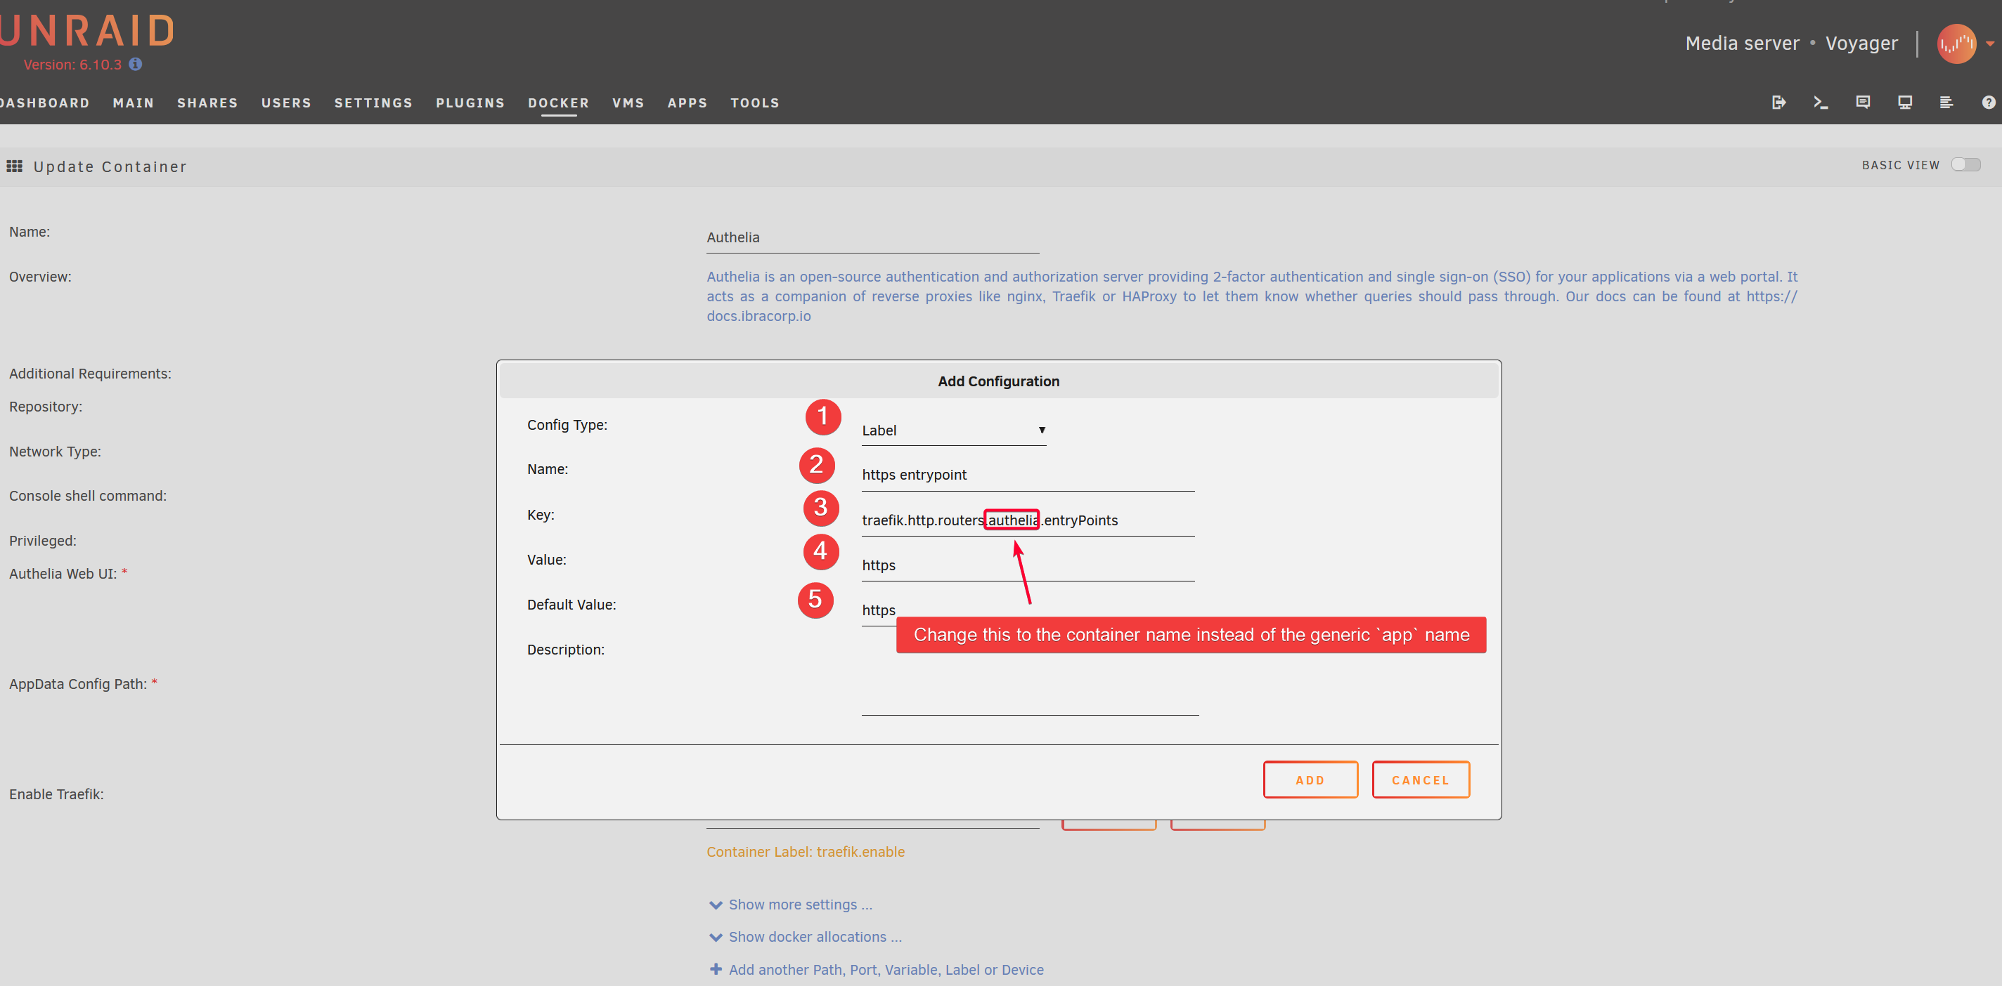Click the empty Description text area
The image size is (2002, 986).
pyautogui.click(x=1030, y=676)
